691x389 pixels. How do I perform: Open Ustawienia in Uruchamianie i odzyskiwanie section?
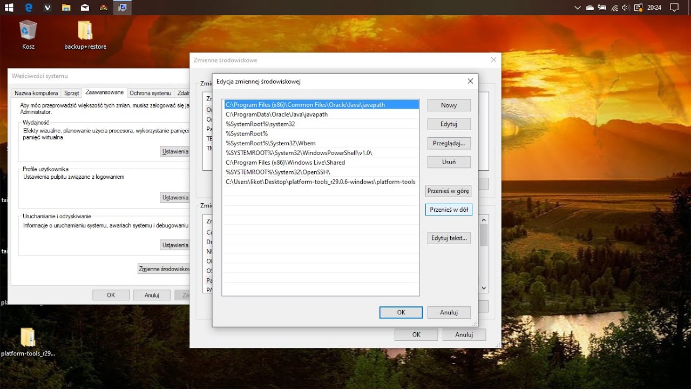(175, 245)
